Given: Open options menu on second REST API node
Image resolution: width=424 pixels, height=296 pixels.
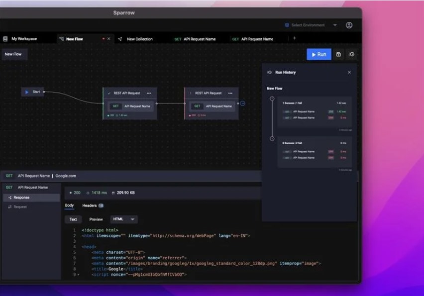Looking at the screenshot, I should click(230, 93).
